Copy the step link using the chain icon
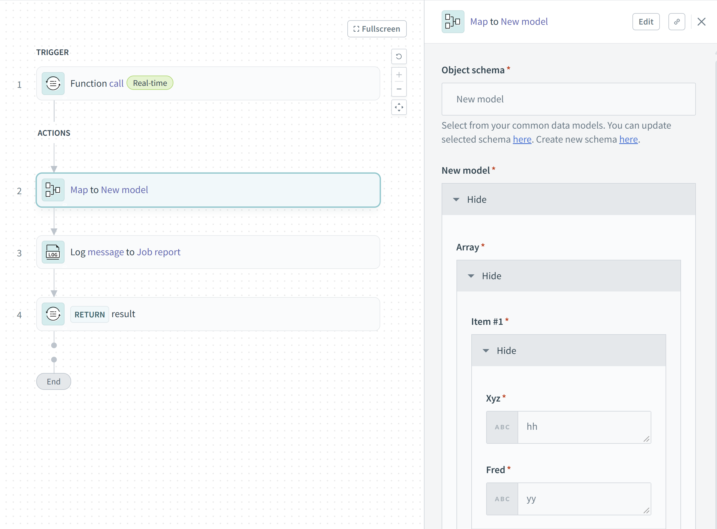This screenshot has height=529, width=717. (676, 22)
